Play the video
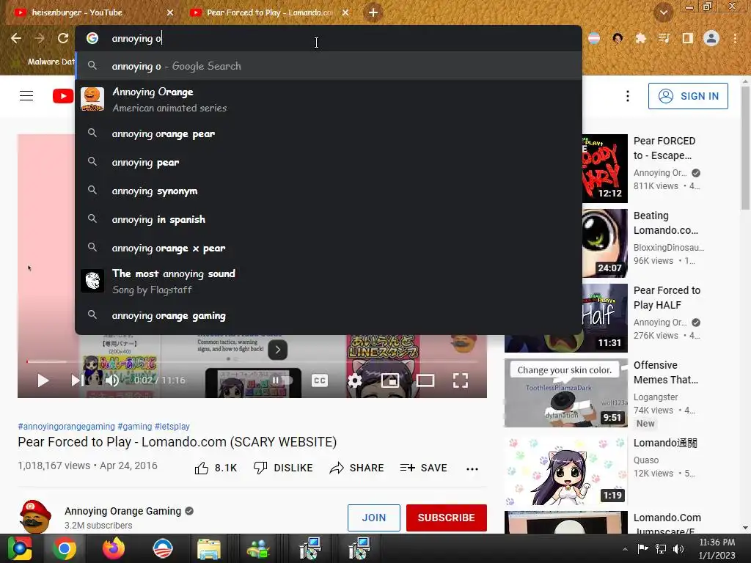The height and width of the screenshot is (563, 751). pos(43,380)
